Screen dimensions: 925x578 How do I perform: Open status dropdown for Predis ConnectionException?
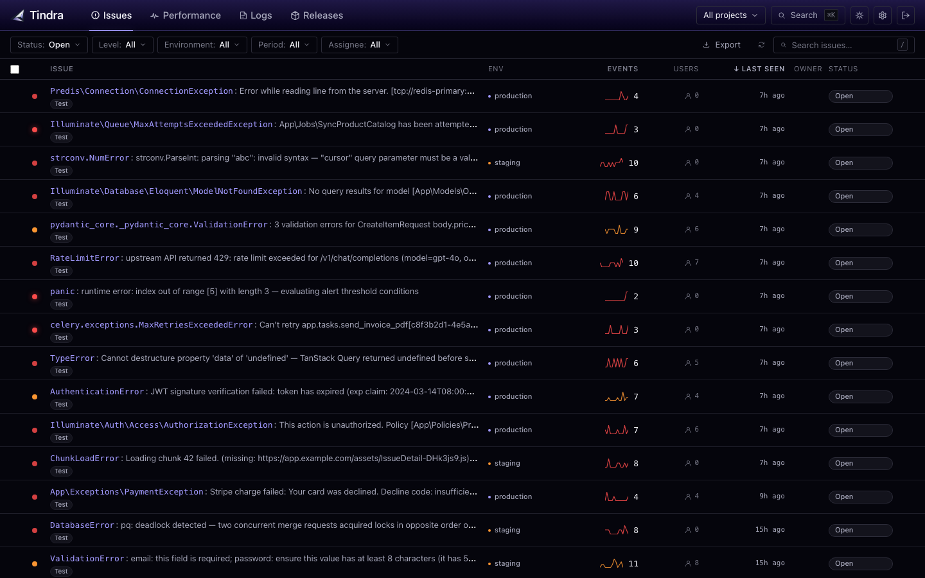[x=860, y=96]
